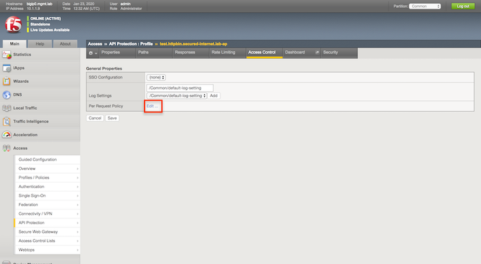Click the Log out button
This screenshot has height=264, width=481.
(463, 6)
